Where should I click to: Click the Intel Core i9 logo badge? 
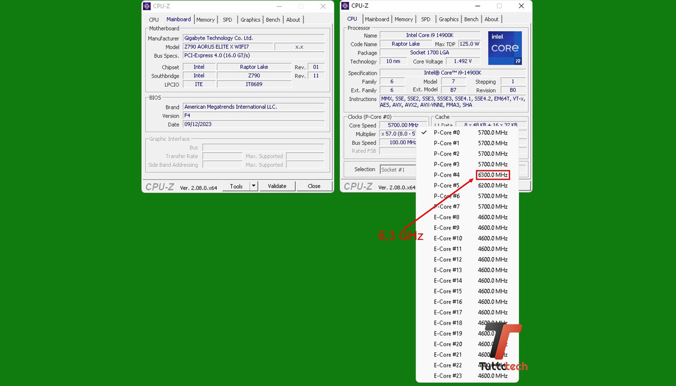pos(505,48)
